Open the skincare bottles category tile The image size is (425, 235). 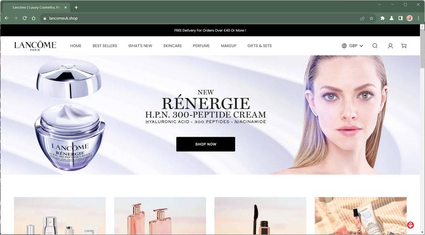tap(60, 216)
